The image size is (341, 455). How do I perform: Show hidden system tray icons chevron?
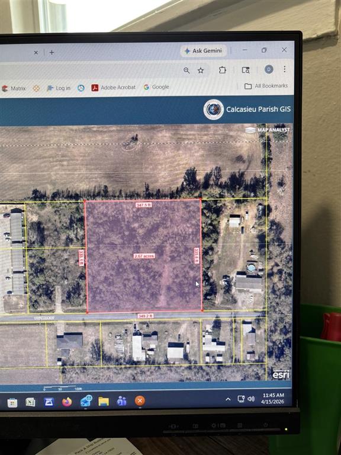[228, 399]
